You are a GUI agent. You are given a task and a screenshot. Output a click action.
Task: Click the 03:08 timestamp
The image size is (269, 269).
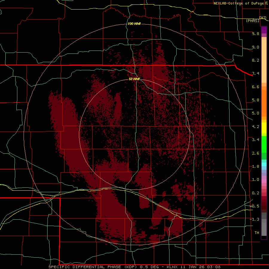pyautogui.click(x=213, y=267)
